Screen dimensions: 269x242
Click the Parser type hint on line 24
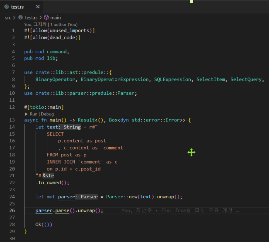89,197
